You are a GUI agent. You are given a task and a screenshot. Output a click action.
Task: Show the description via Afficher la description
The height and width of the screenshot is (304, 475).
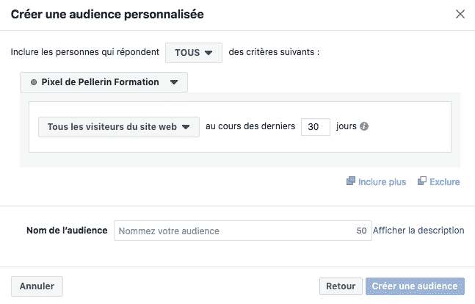click(418, 231)
